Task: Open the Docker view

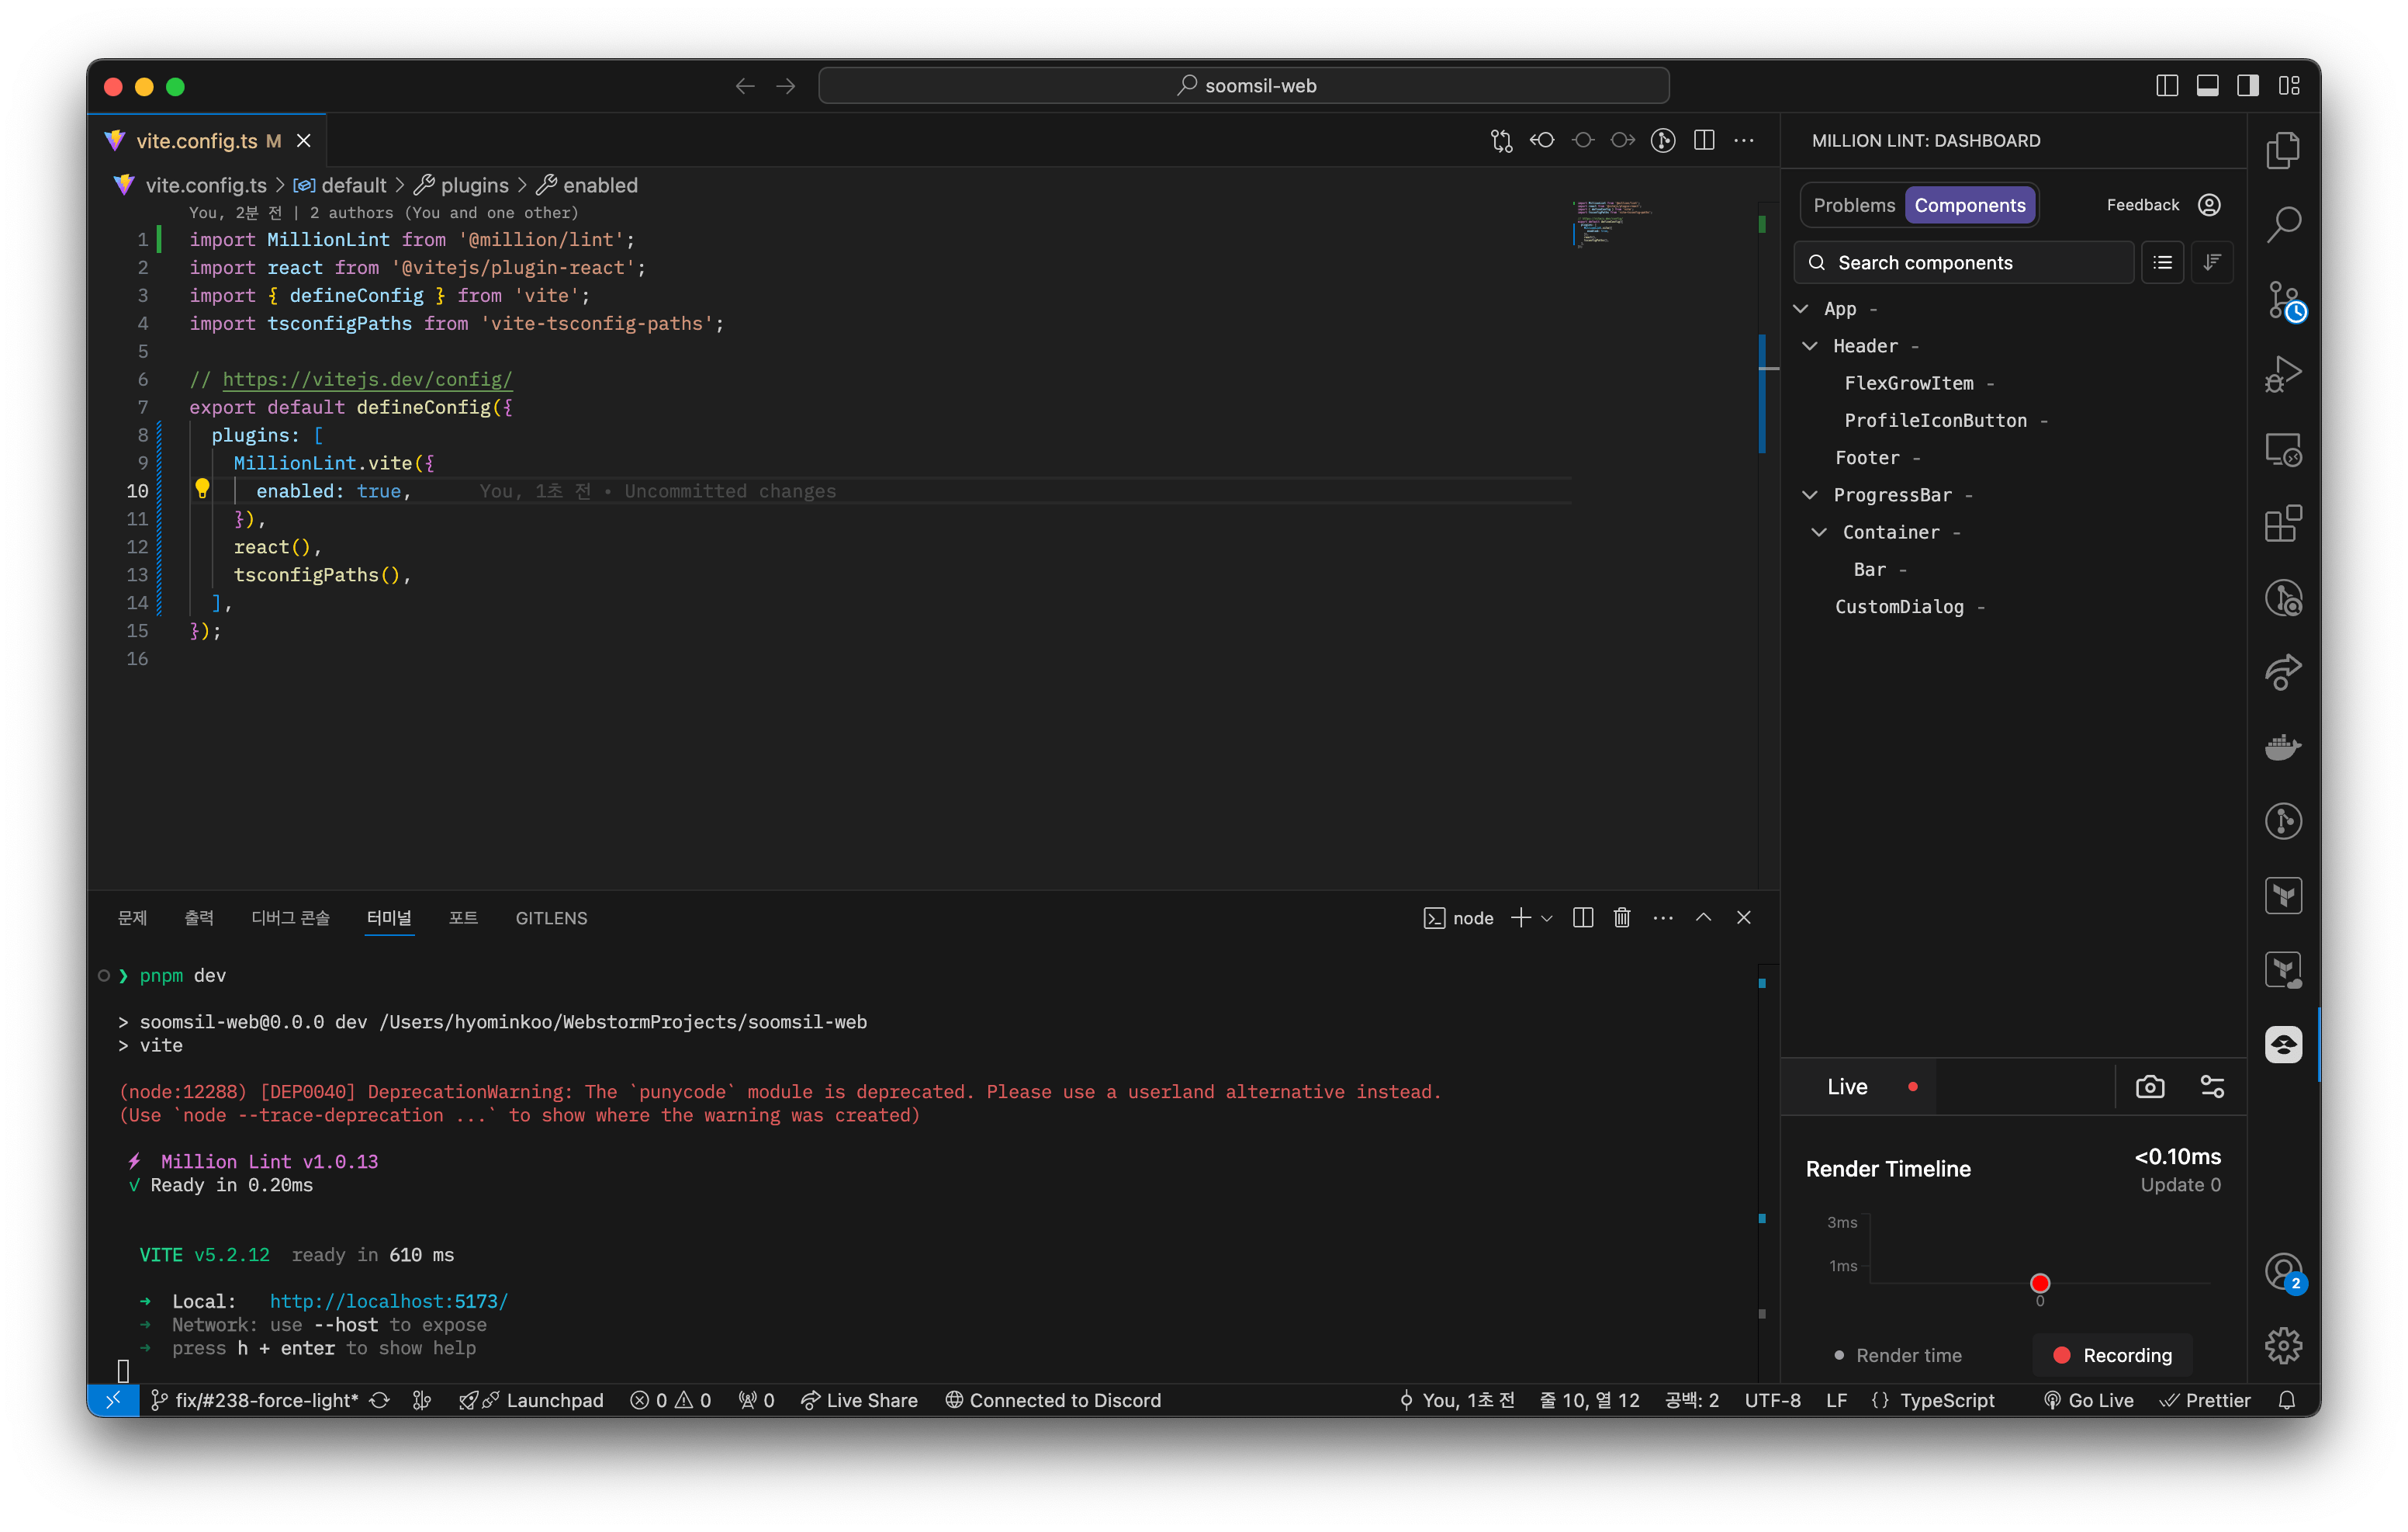Action: tap(2283, 747)
